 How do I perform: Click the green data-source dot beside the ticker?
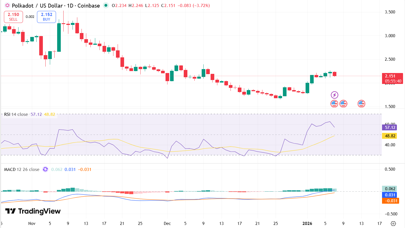(105, 5)
